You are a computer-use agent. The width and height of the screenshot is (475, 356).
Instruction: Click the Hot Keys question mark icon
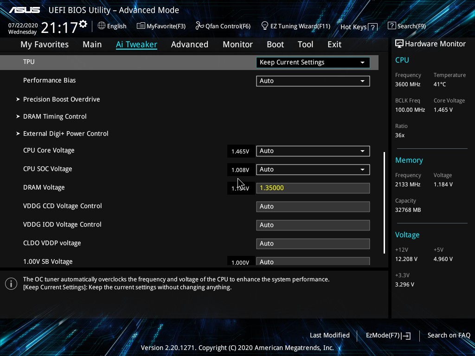tap(372, 27)
